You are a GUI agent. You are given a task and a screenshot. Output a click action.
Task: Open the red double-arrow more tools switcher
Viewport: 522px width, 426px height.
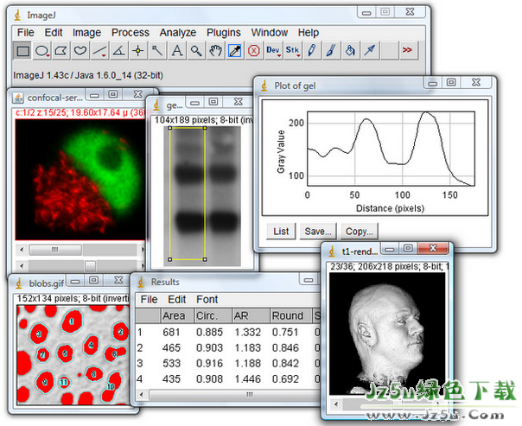[407, 51]
